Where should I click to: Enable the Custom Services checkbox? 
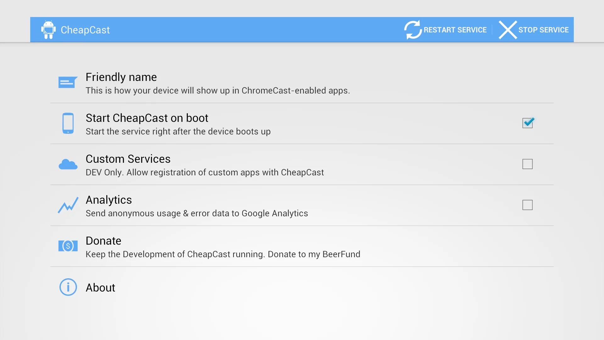(x=528, y=164)
